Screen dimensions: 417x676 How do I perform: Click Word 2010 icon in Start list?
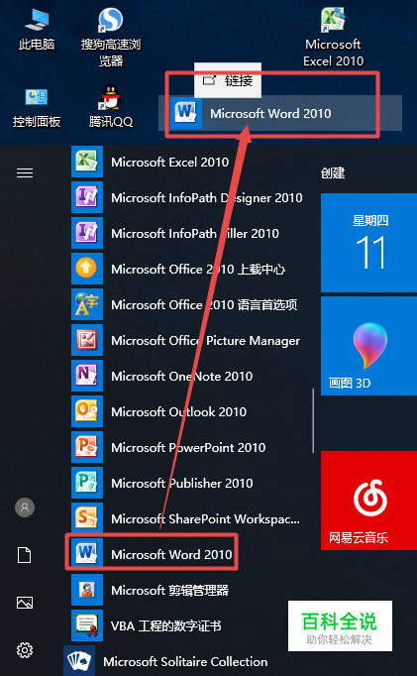pyautogui.click(x=87, y=554)
